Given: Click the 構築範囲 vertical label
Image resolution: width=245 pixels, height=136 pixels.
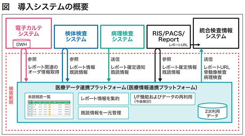Looking at the screenshot, I should [11, 95].
